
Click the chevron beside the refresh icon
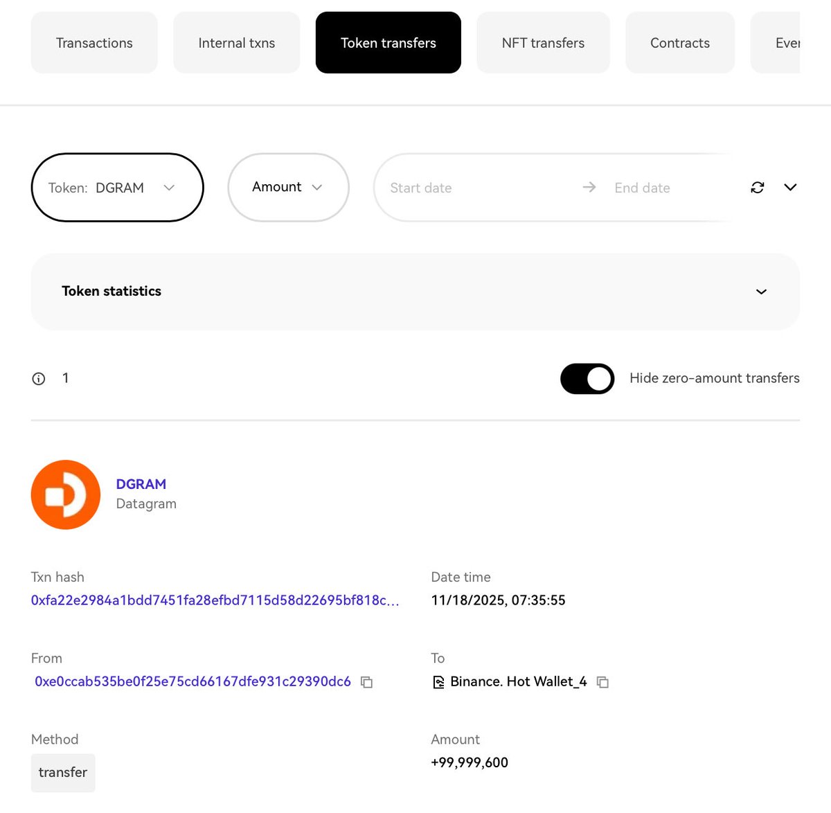(x=790, y=187)
